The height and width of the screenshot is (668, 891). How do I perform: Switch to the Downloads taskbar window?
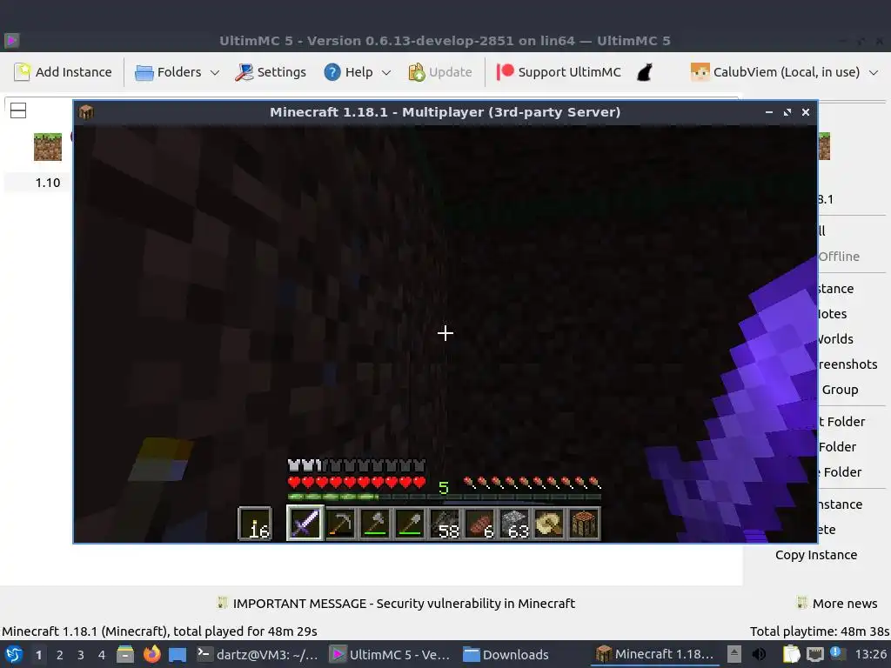coord(506,654)
